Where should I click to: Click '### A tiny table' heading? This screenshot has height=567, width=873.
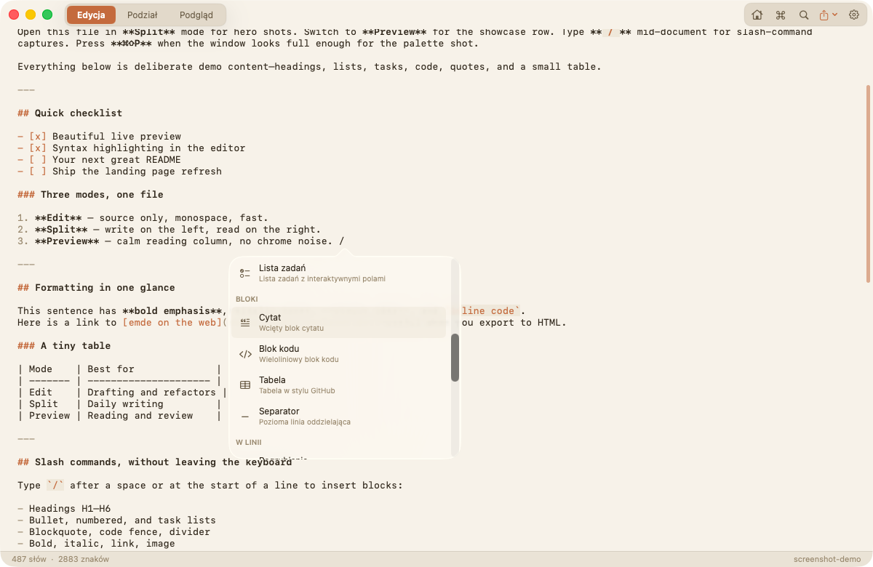(x=64, y=345)
